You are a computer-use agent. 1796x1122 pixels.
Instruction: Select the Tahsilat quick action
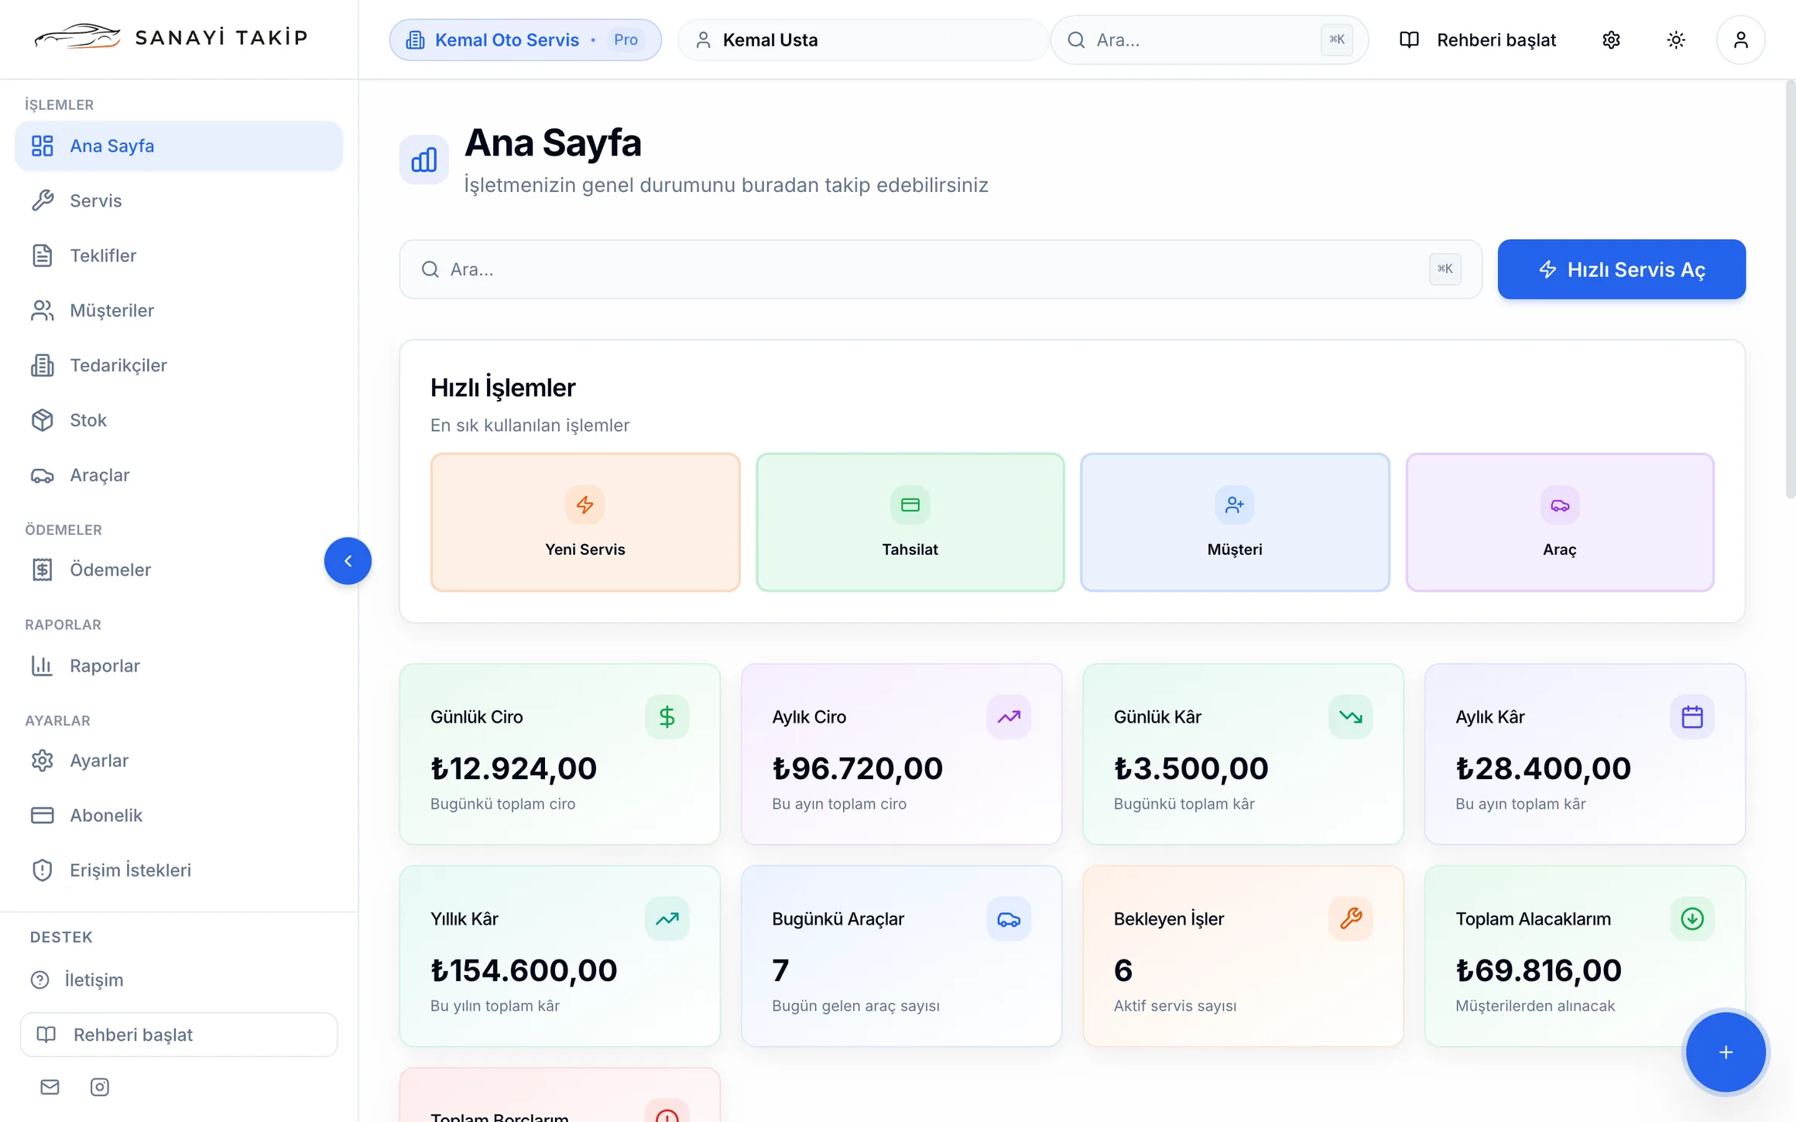click(910, 522)
